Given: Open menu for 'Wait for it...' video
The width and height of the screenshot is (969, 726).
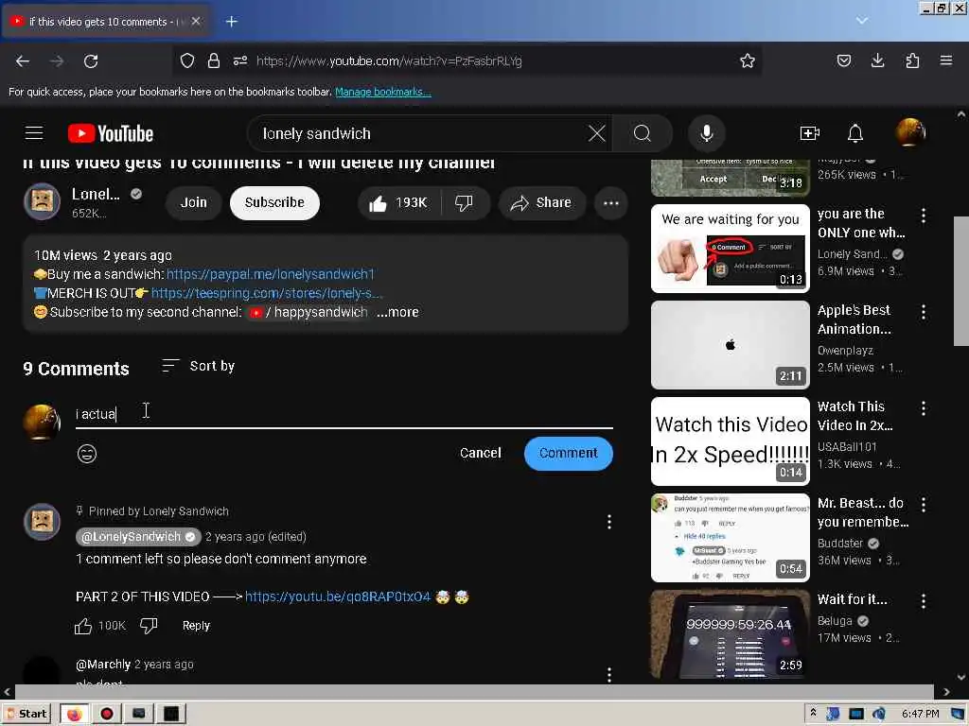Looking at the screenshot, I should 924,600.
